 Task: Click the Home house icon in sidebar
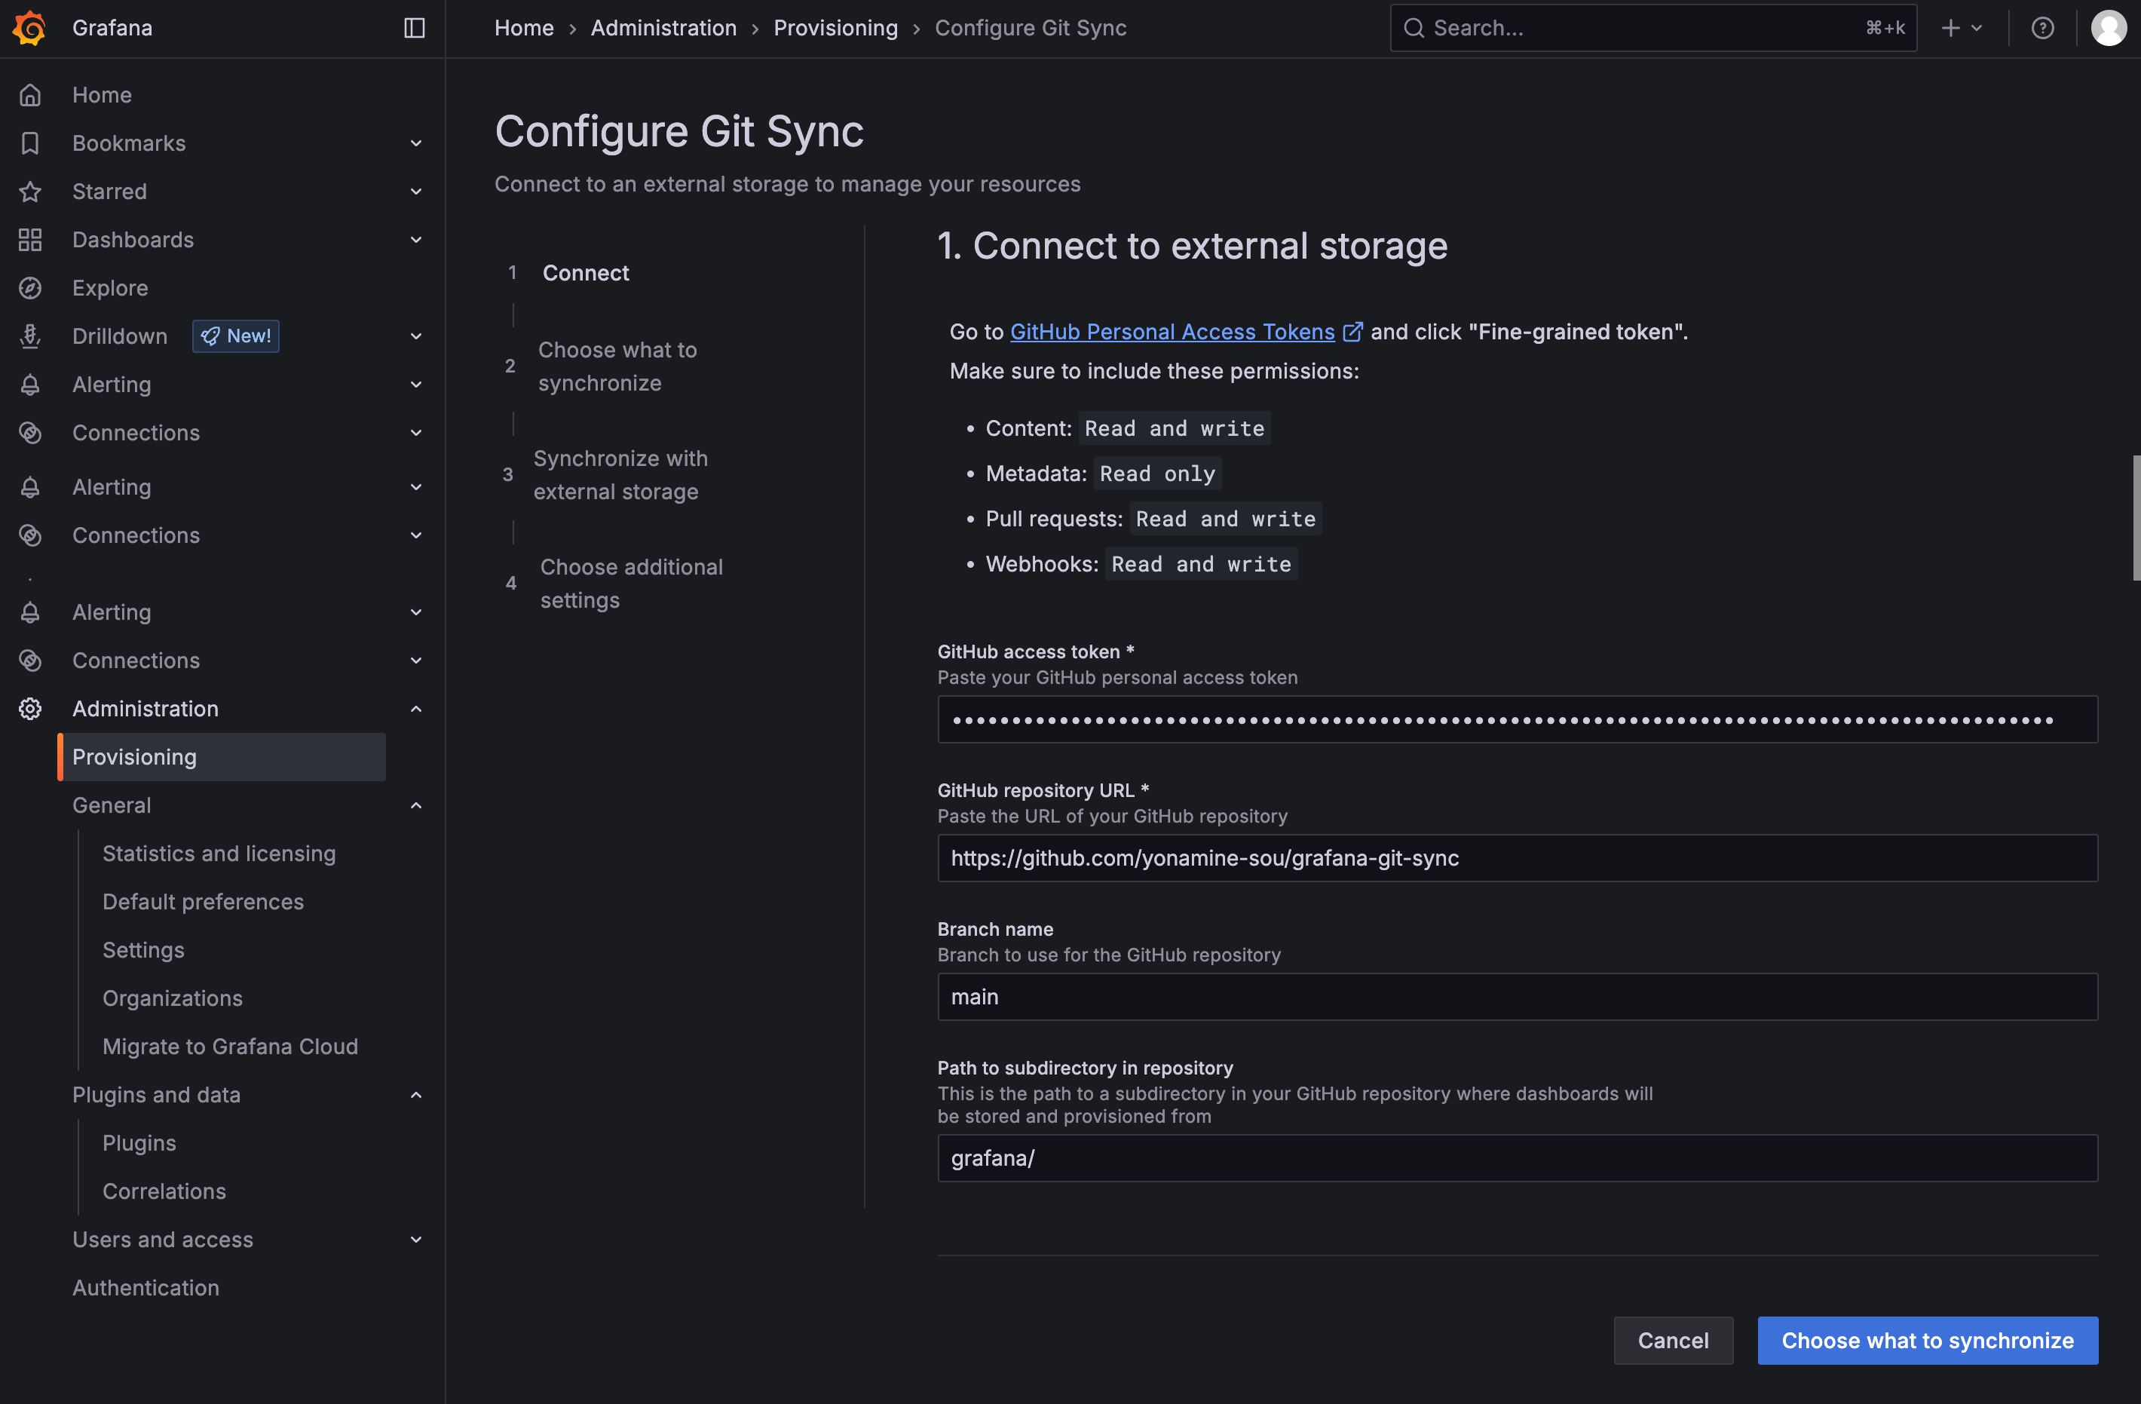pyautogui.click(x=31, y=94)
